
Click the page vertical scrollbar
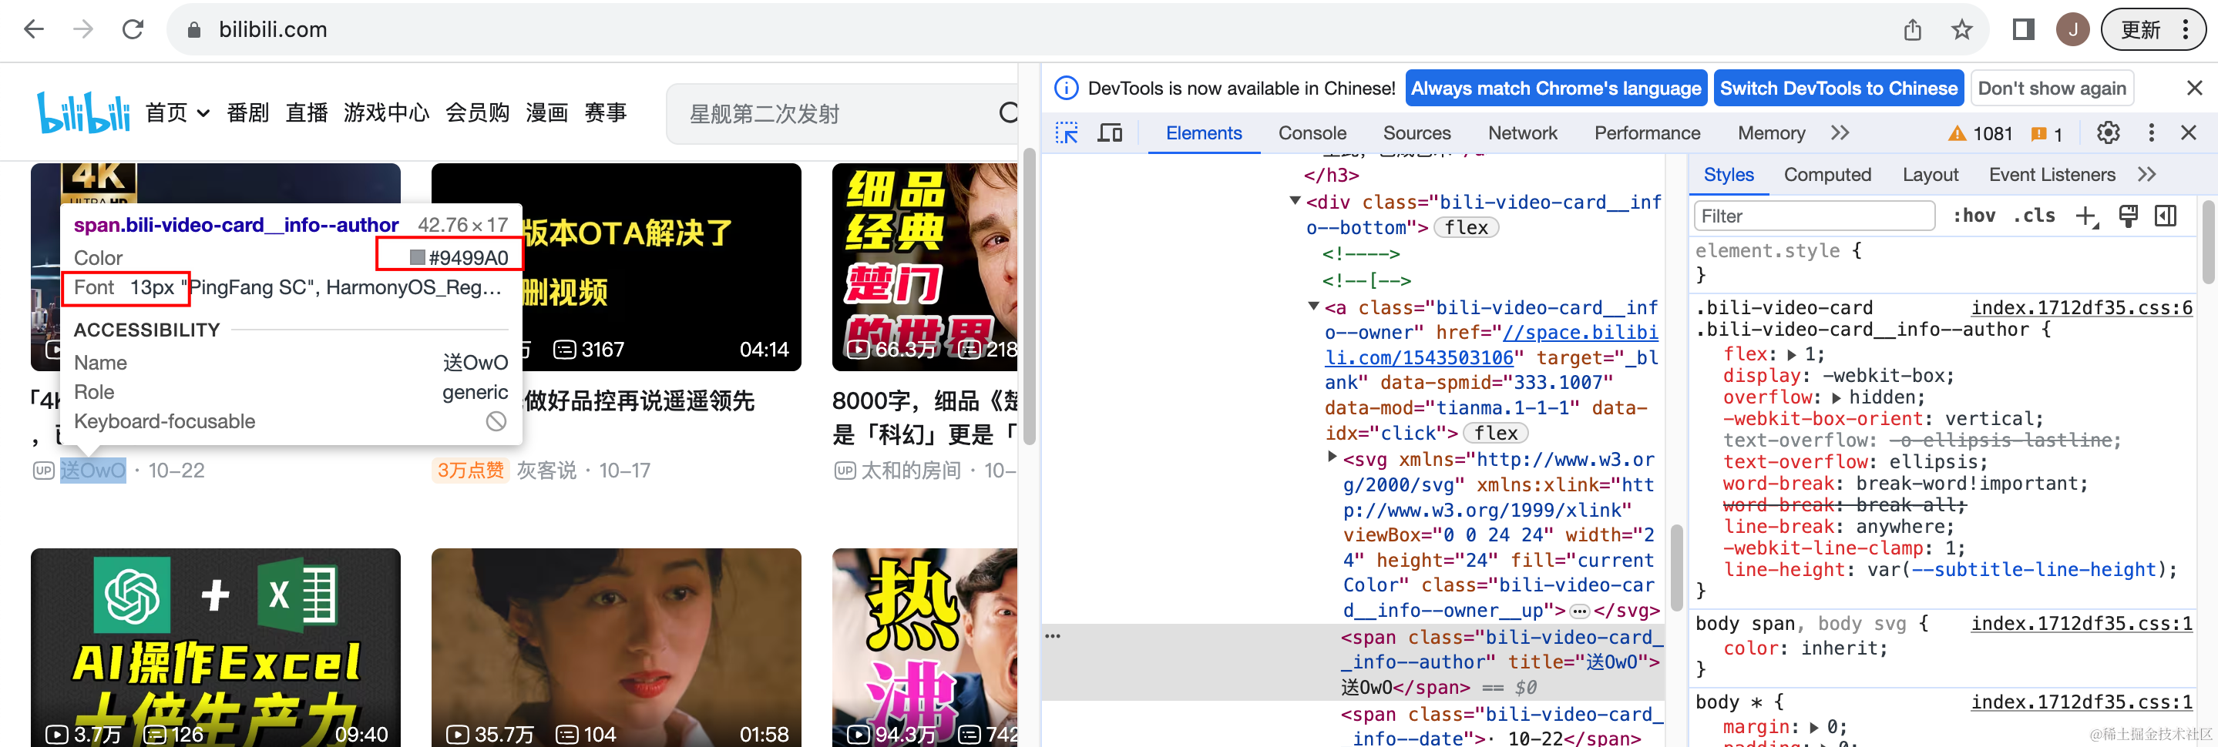tap(1028, 297)
